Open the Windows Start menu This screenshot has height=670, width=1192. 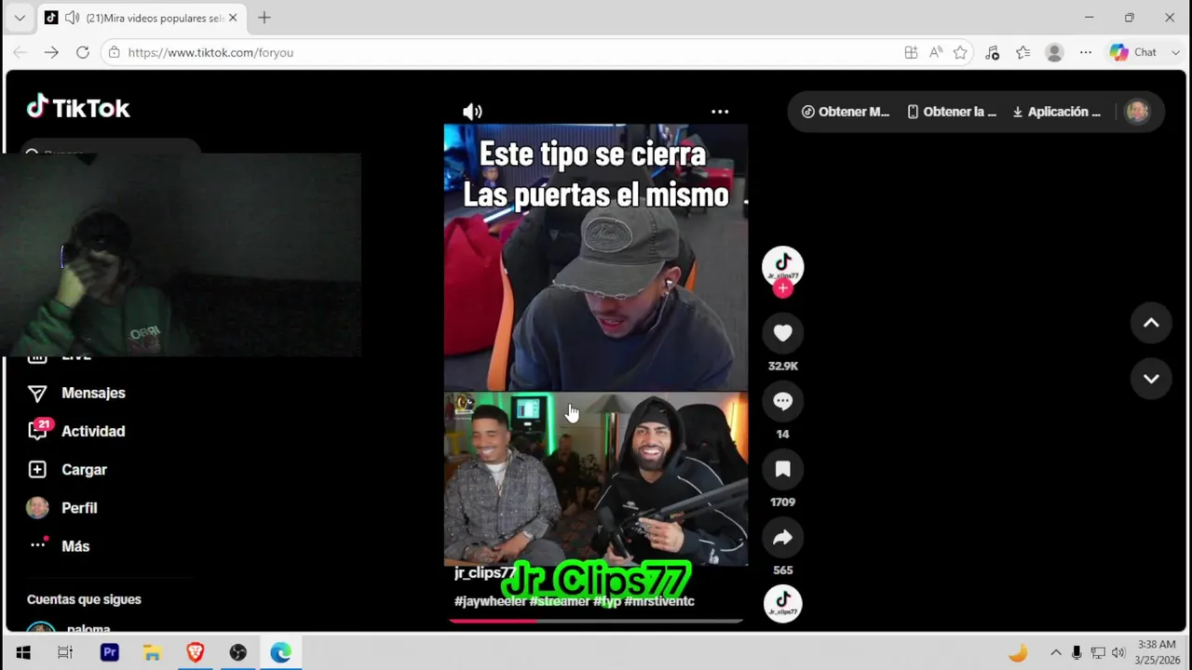[23, 653]
